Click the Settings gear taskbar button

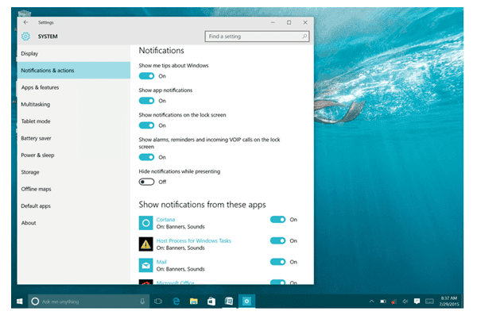(246, 302)
